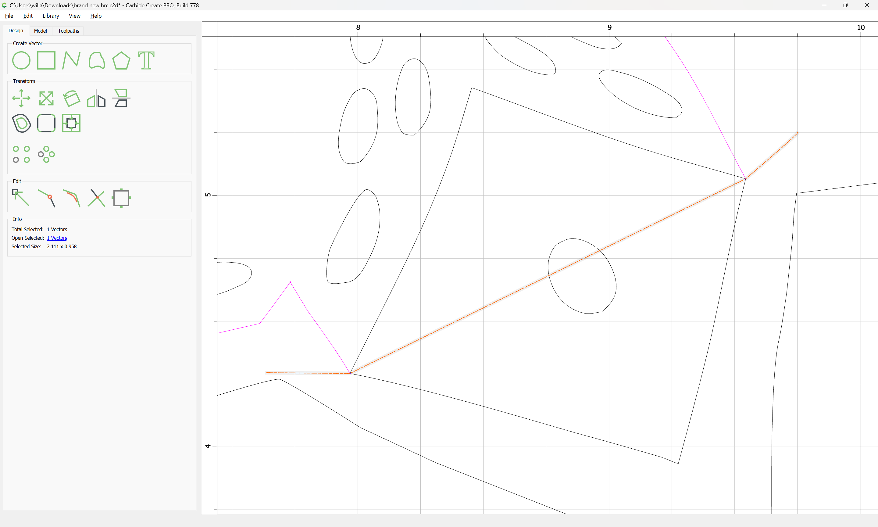Click the horizontal ruler mark 9

609,27
